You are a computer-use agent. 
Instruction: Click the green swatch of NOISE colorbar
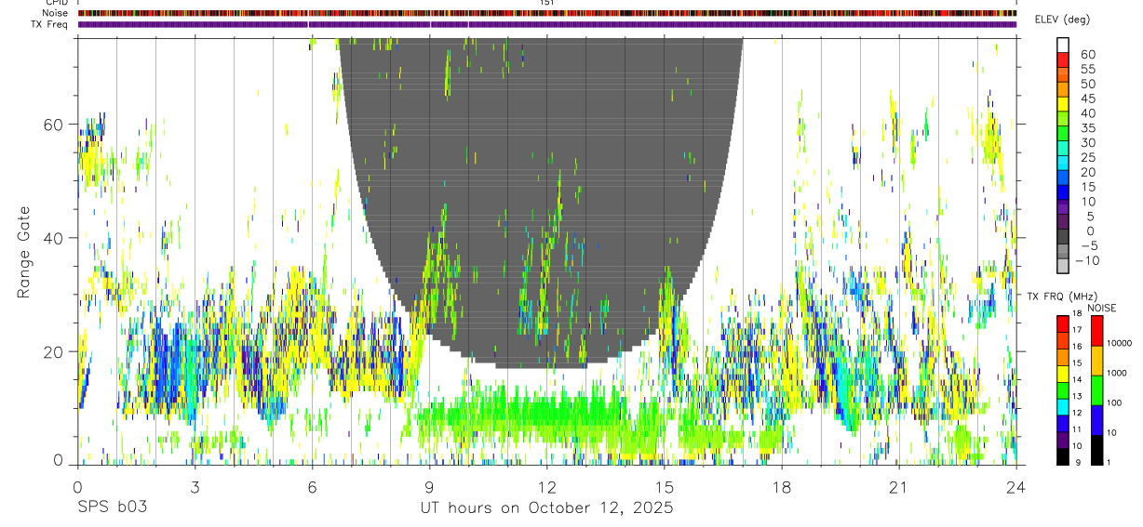tap(1096, 390)
